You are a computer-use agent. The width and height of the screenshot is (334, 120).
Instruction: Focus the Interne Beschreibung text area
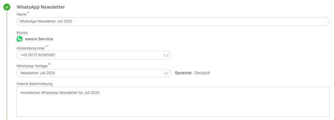(173, 102)
